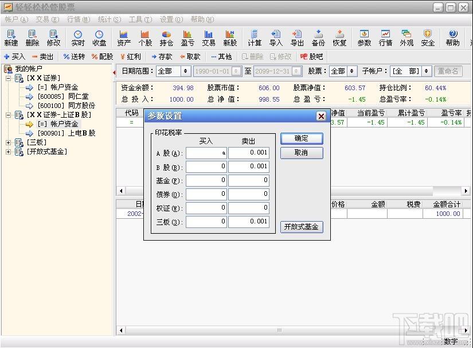Collapse the [X X证券-上证B股] tree node

point(9,115)
